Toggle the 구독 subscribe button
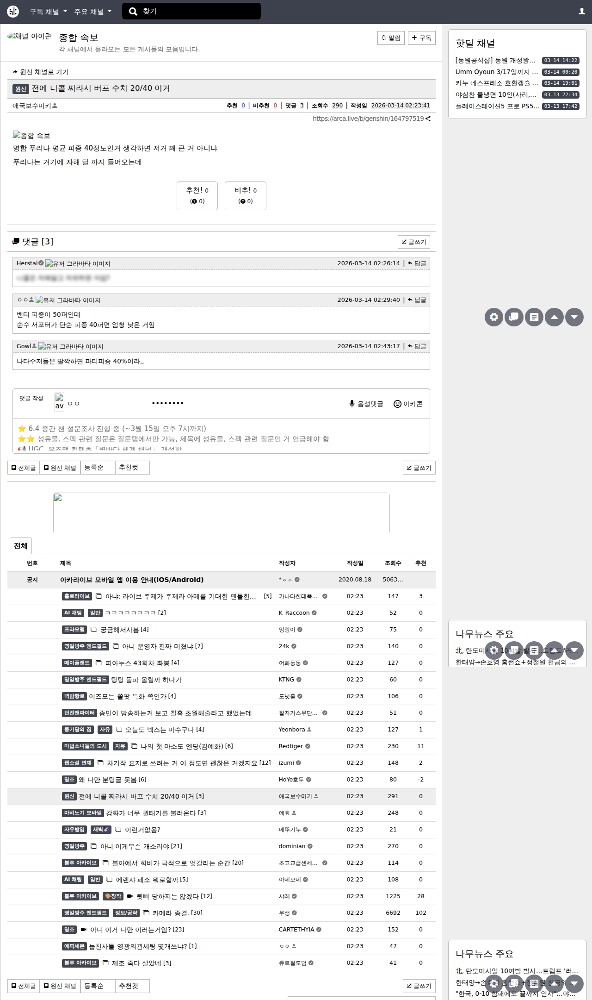This screenshot has width=592, height=1000. [x=421, y=38]
